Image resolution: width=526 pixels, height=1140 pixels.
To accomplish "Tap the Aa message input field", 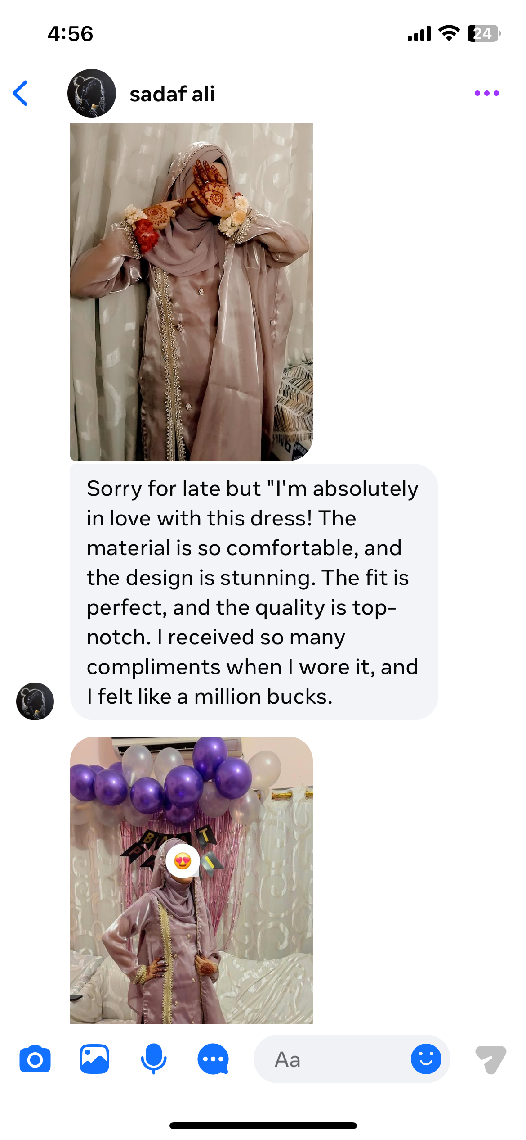I will 333,1059.
